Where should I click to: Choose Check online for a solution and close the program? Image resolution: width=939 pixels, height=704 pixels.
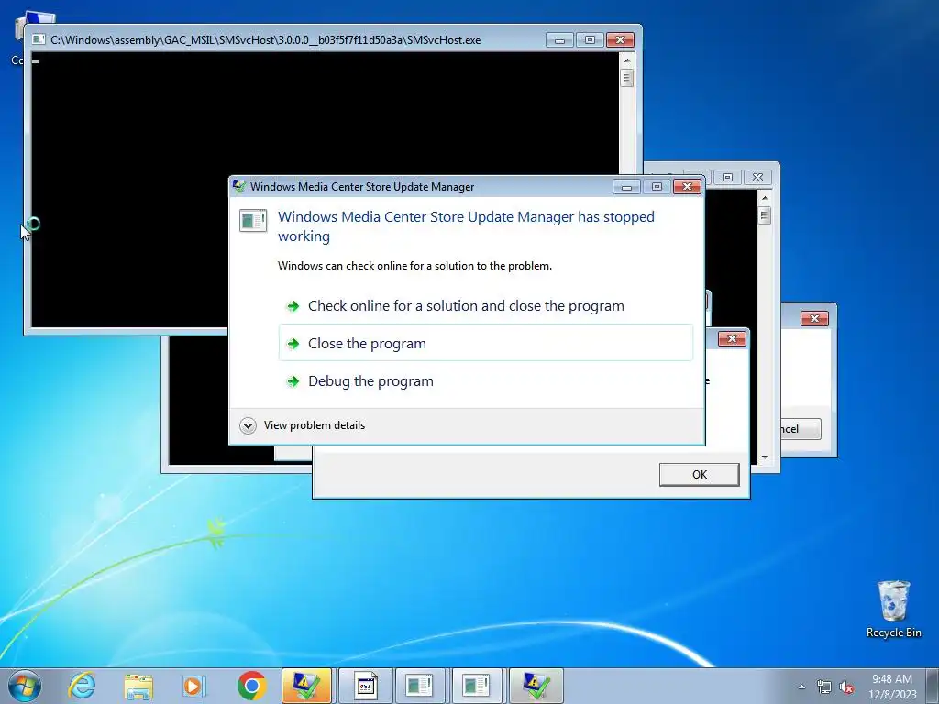click(x=466, y=306)
